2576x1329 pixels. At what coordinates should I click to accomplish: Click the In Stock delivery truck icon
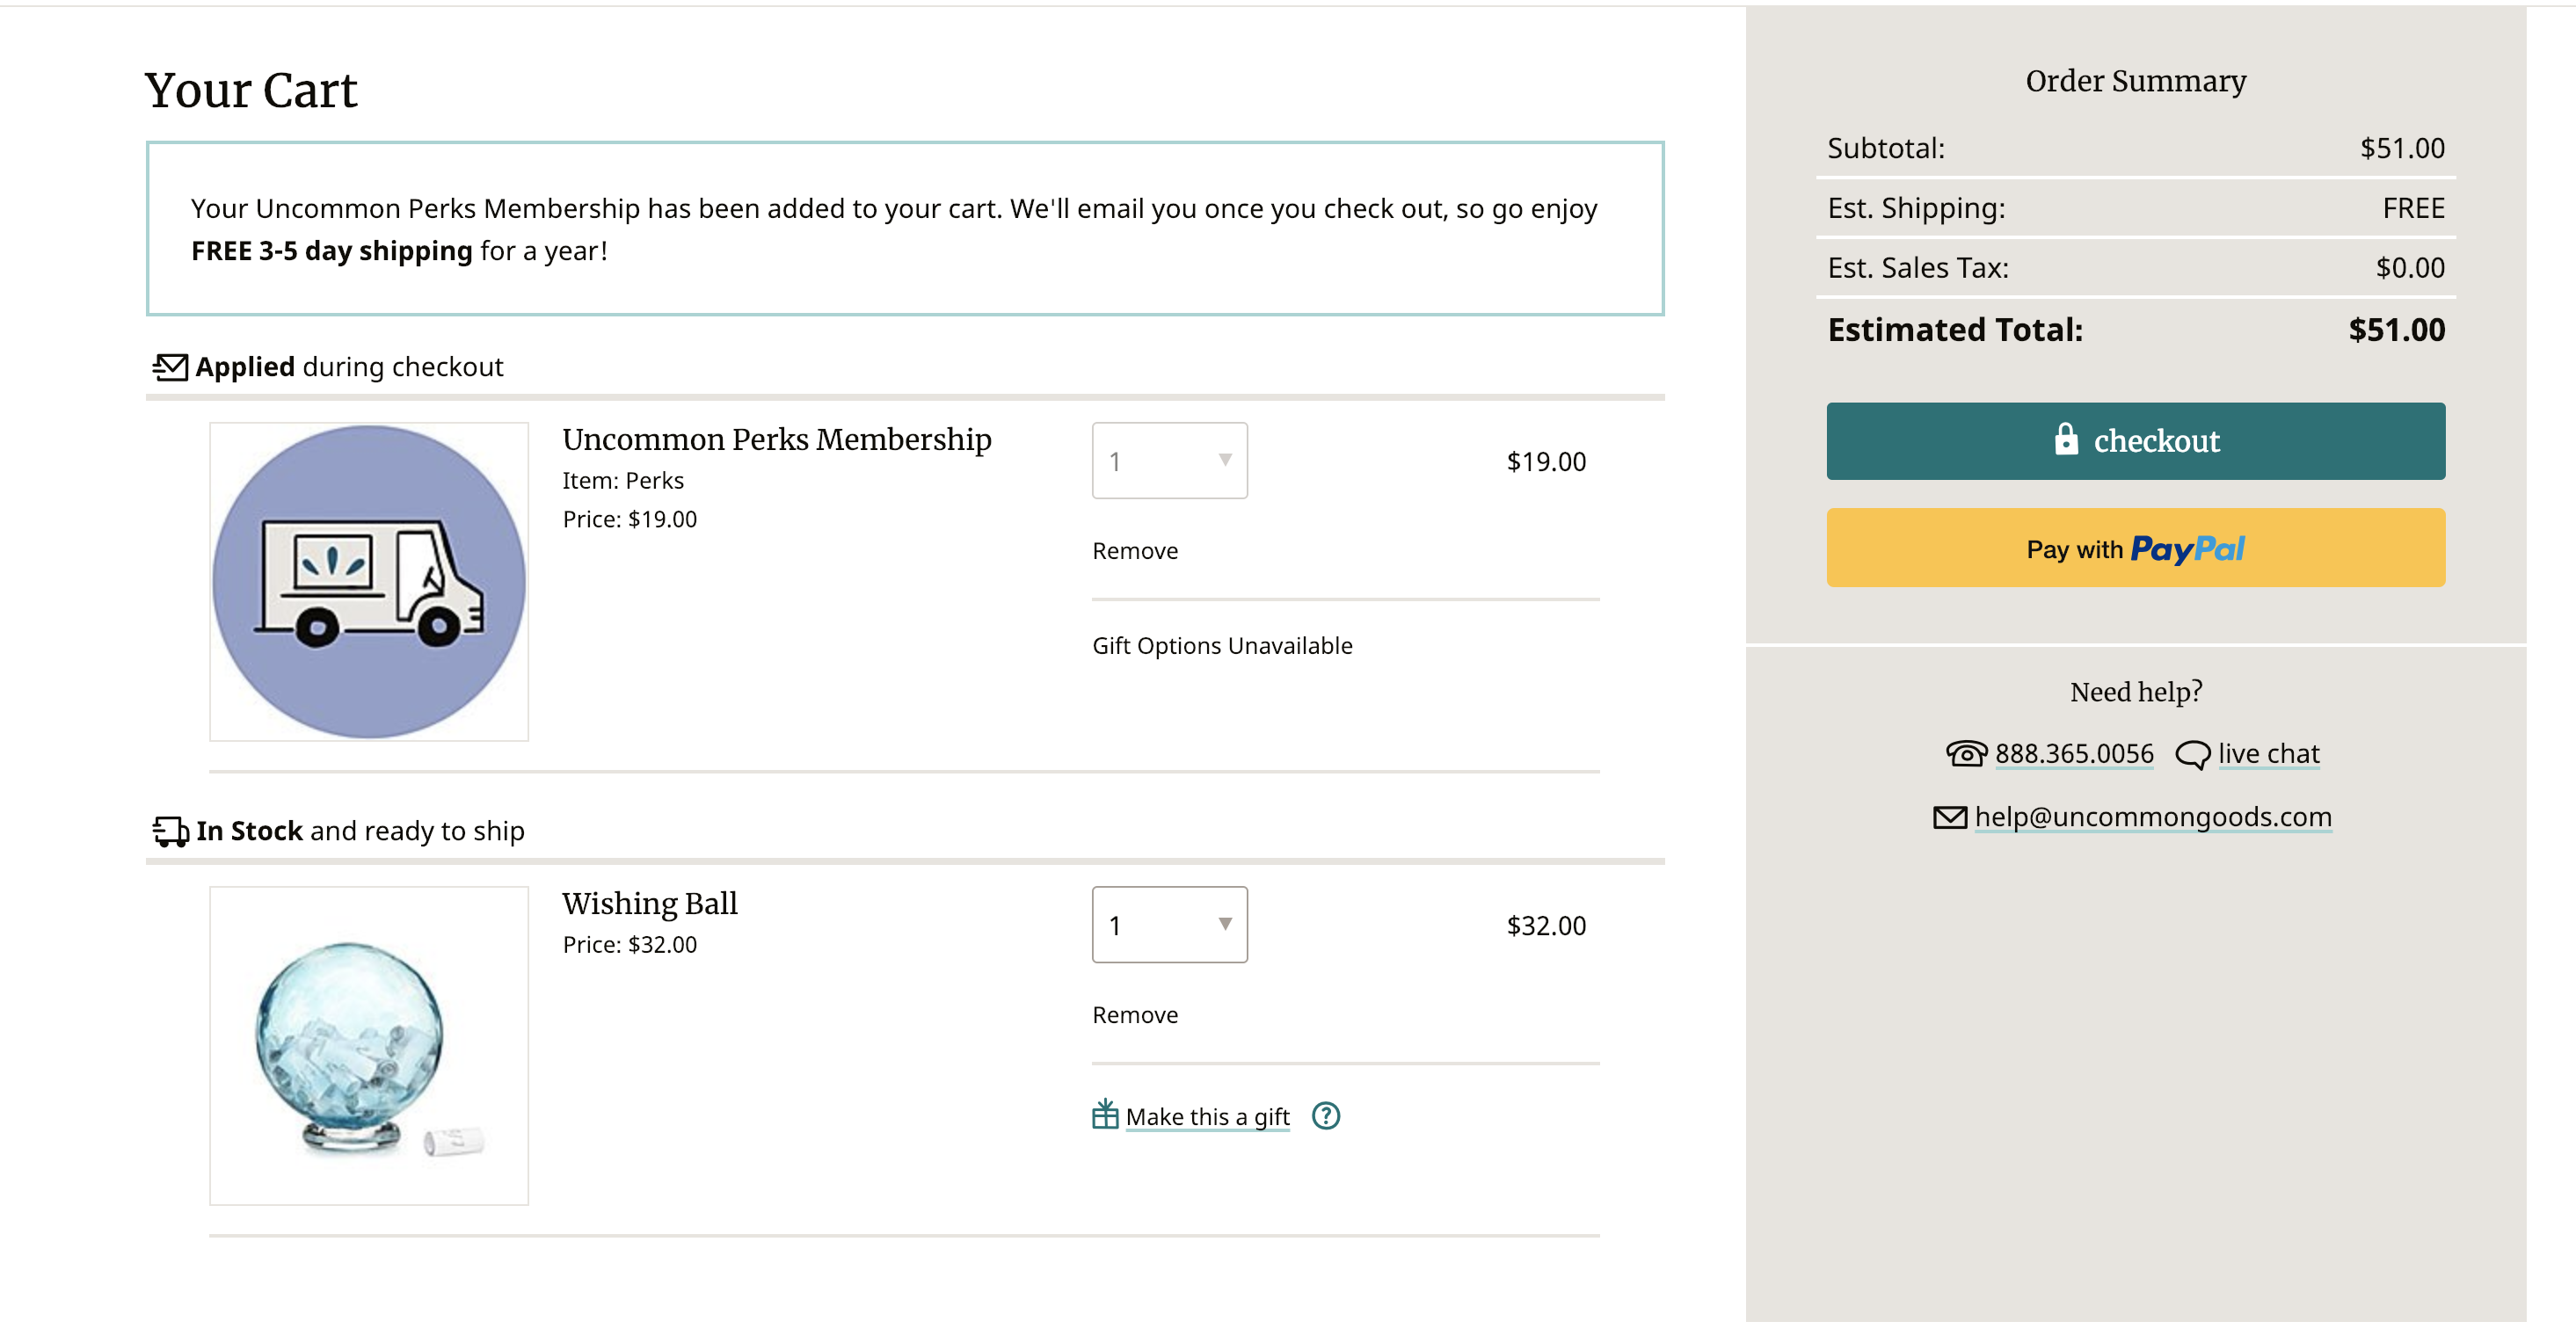tap(170, 831)
